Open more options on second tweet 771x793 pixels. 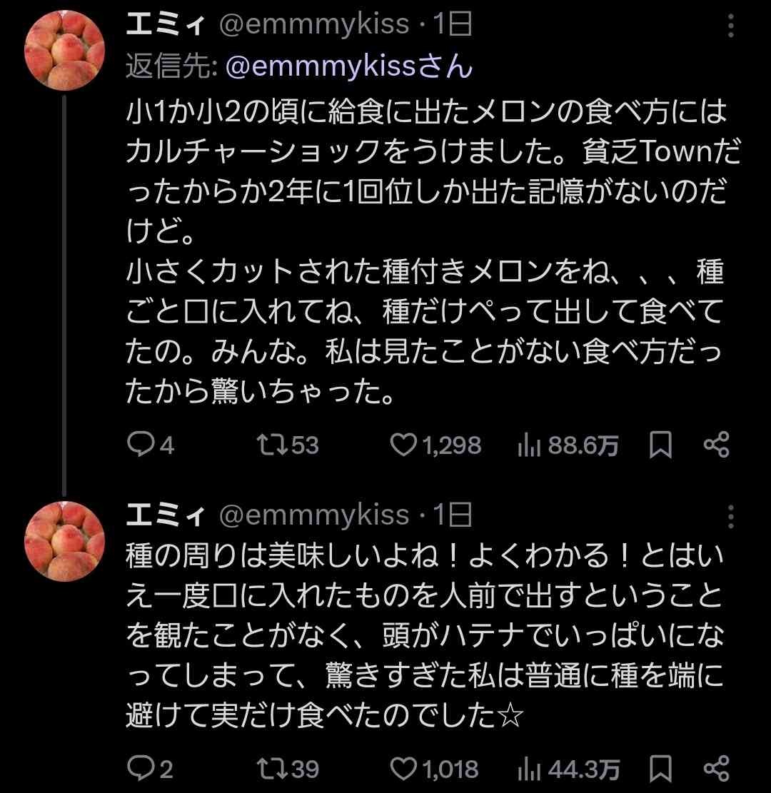[730, 515]
